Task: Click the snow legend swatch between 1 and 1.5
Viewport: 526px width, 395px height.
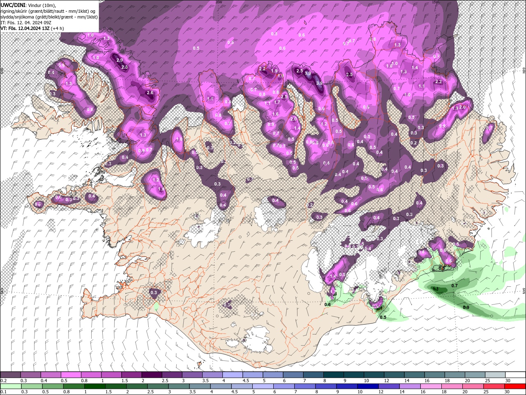Action: [x=111, y=375]
